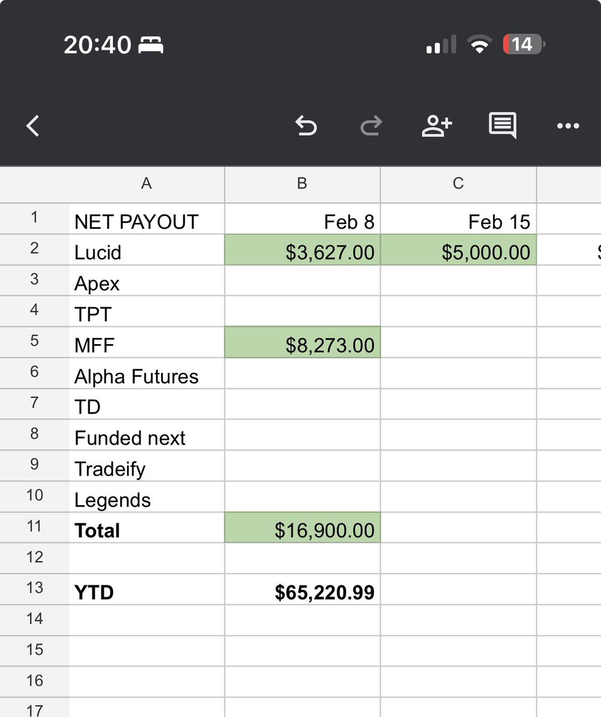Select row 12 header
Image resolution: width=601 pixels, height=717 pixels.
click(35, 558)
